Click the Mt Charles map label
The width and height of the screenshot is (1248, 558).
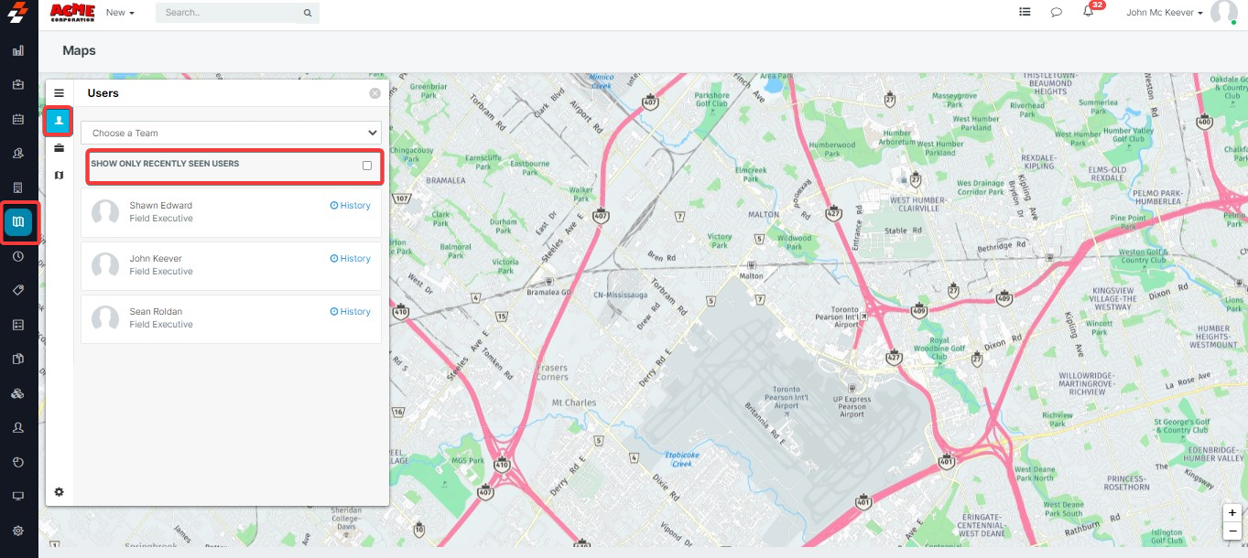pos(574,402)
